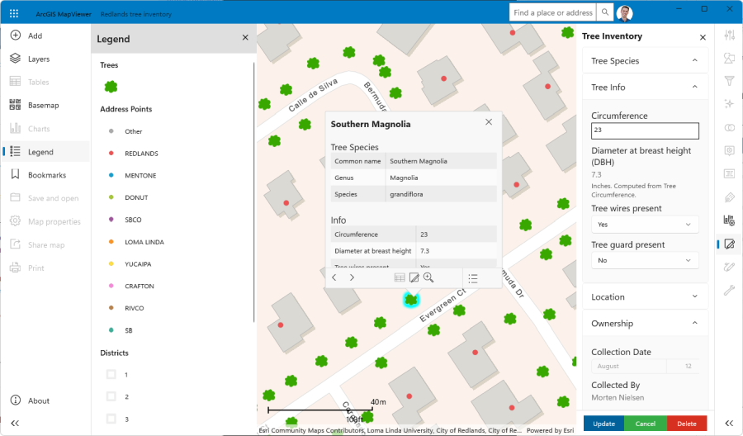Click the Update button
This screenshot has height=436, width=743.
(x=603, y=424)
